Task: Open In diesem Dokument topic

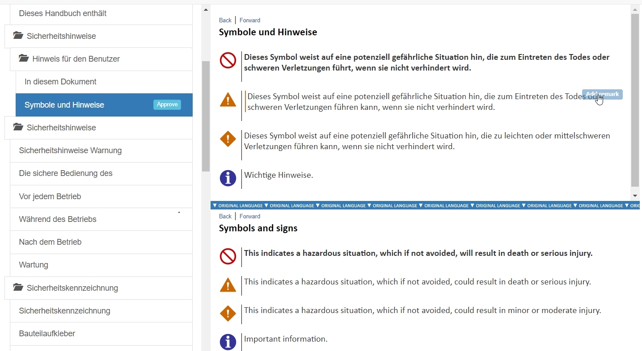Action: [60, 82]
